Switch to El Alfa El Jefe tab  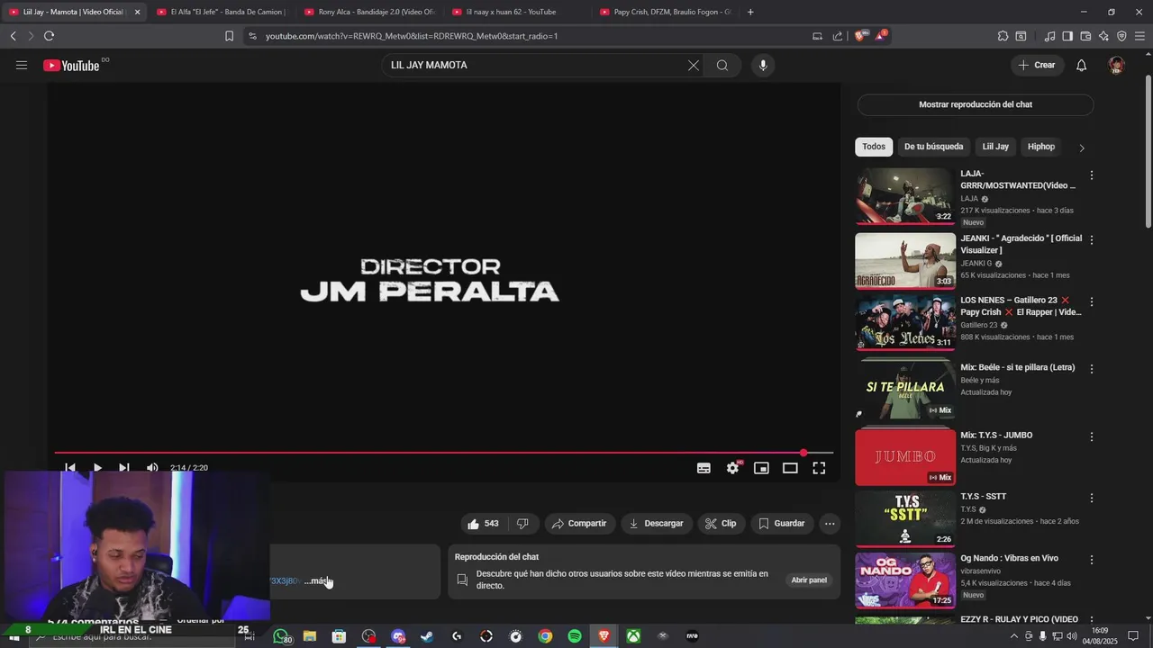[221, 12]
